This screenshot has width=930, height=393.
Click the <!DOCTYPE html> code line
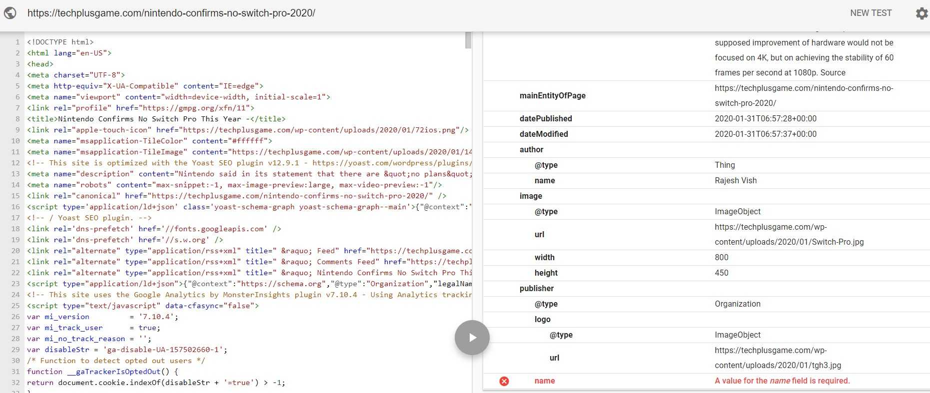click(60, 42)
